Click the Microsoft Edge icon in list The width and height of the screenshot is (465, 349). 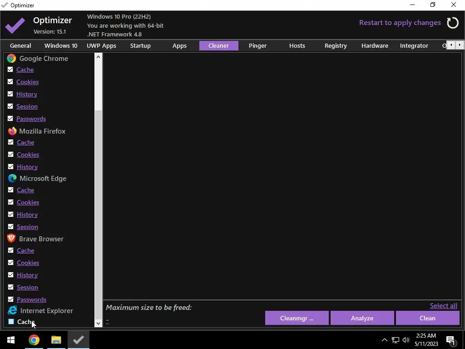click(x=12, y=178)
